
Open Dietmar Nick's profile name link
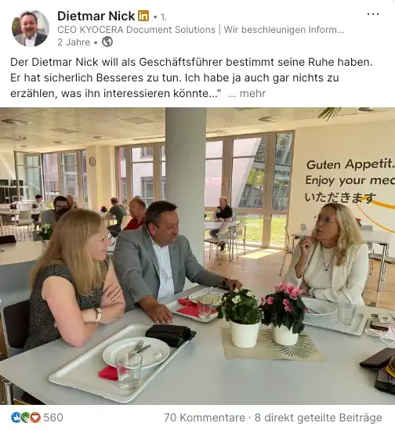[96, 16]
